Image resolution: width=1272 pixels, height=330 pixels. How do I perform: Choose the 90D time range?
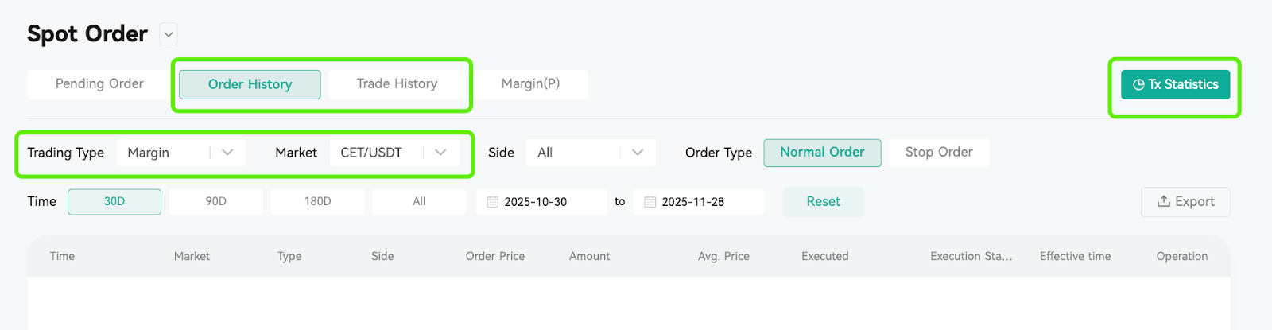click(x=216, y=202)
